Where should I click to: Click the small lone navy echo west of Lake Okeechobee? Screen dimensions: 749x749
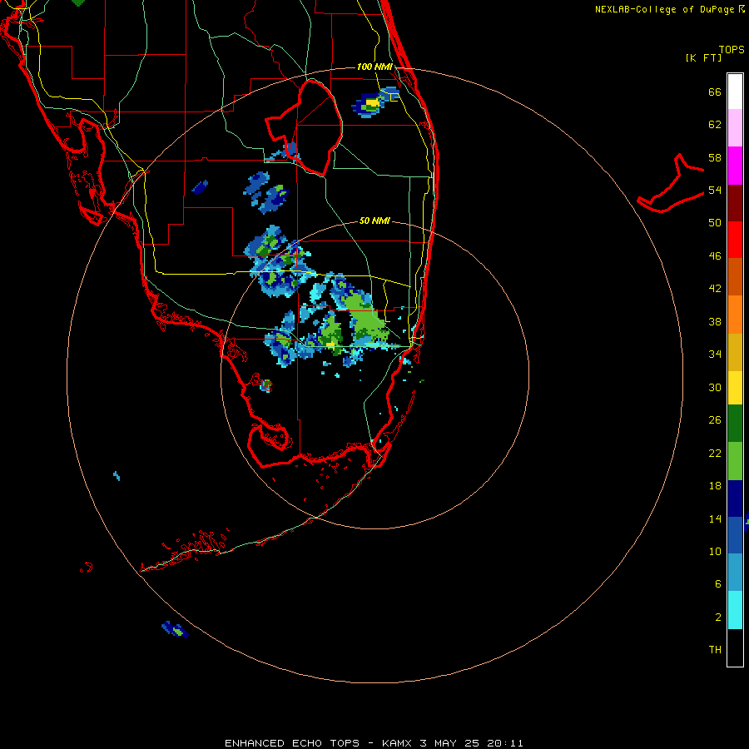pos(200,186)
